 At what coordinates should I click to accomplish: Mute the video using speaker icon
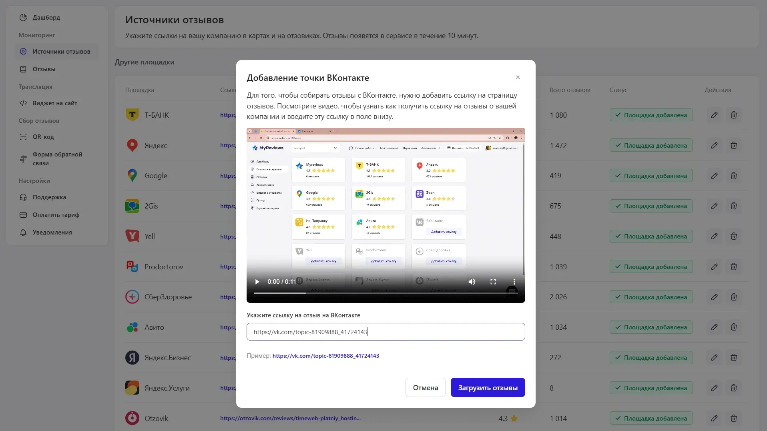(x=472, y=282)
